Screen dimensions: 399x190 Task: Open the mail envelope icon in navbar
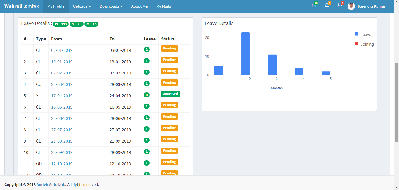pyautogui.click(x=314, y=6)
